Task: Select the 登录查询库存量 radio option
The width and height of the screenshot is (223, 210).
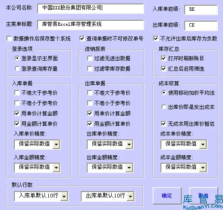Action: coord(17,68)
